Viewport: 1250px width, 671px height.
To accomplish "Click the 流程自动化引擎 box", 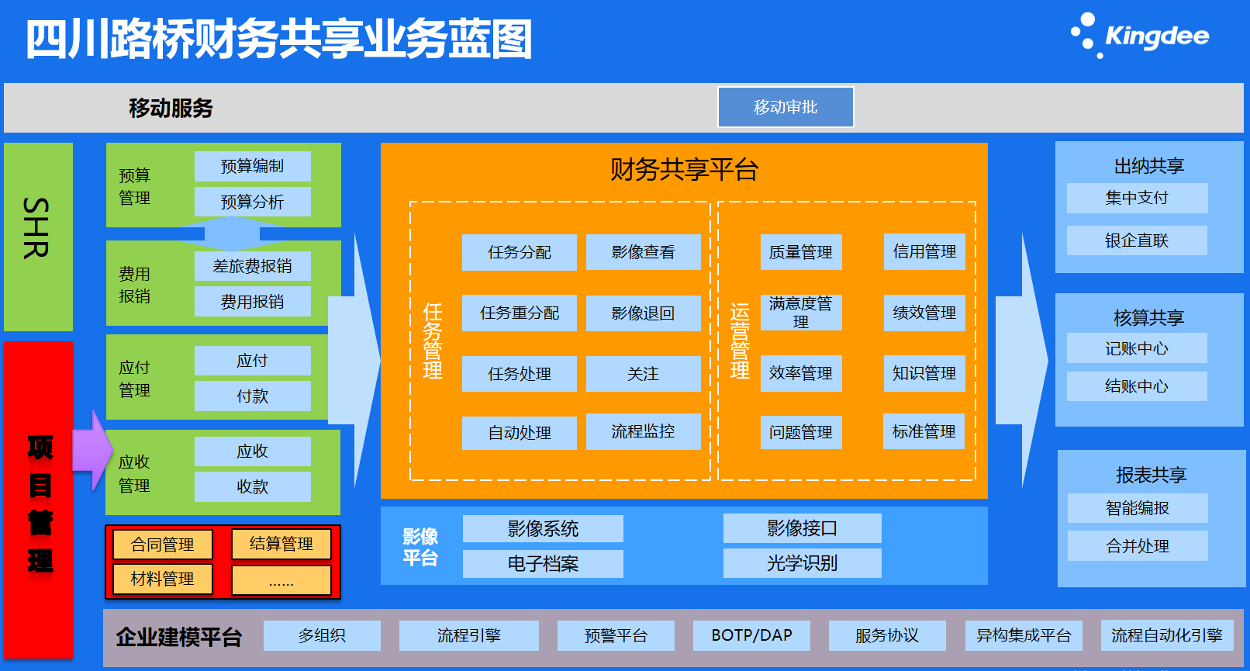I will point(1166,635).
